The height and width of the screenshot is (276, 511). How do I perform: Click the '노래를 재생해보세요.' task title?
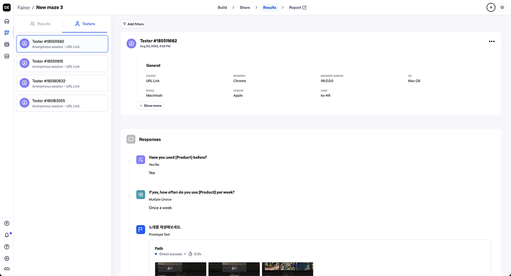click(165, 227)
